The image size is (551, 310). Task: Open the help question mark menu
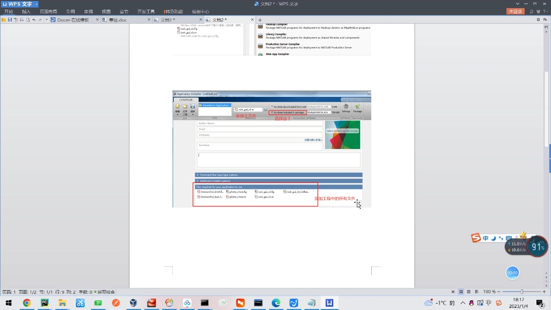[545, 12]
